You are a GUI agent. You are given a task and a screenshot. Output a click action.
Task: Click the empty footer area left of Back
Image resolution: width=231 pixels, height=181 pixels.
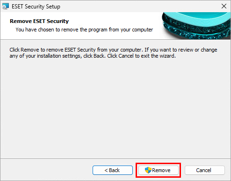click(x=46, y=170)
